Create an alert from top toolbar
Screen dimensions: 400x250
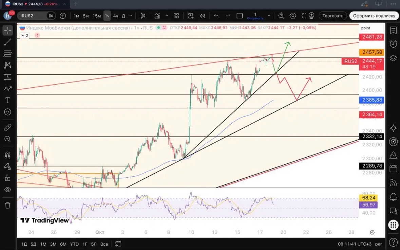190,16
